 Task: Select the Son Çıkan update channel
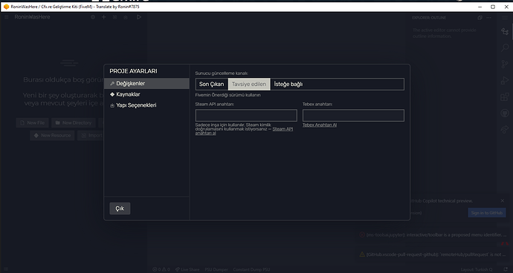click(212, 85)
